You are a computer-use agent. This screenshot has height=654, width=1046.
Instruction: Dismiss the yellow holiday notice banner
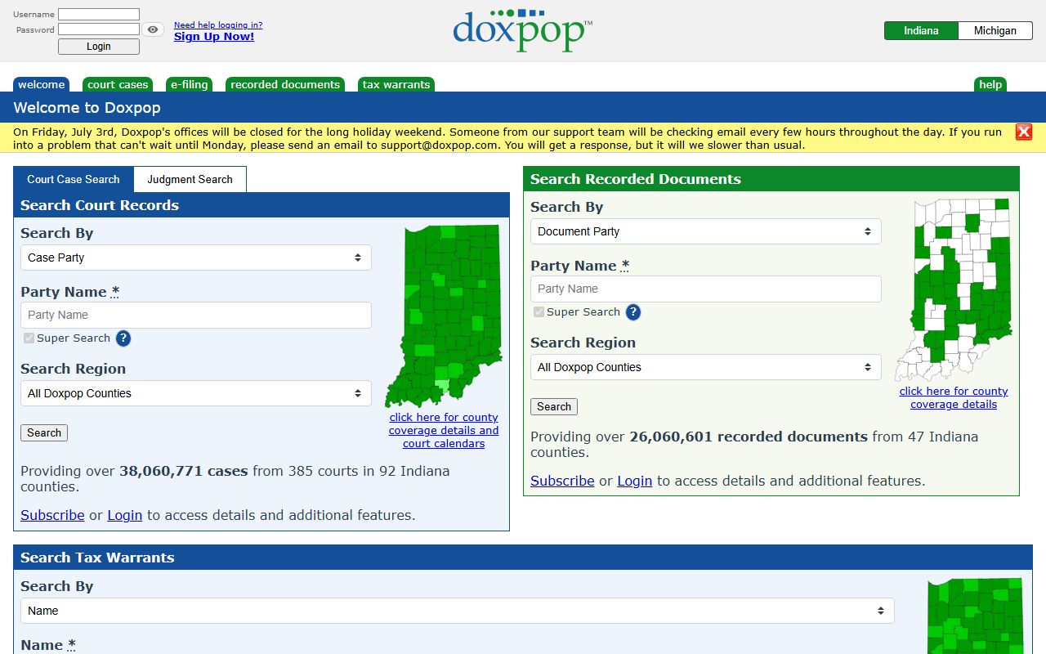coord(1024,132)
